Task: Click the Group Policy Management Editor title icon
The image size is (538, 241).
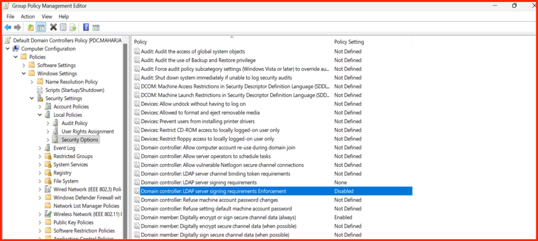Action: tap(7, 6)
